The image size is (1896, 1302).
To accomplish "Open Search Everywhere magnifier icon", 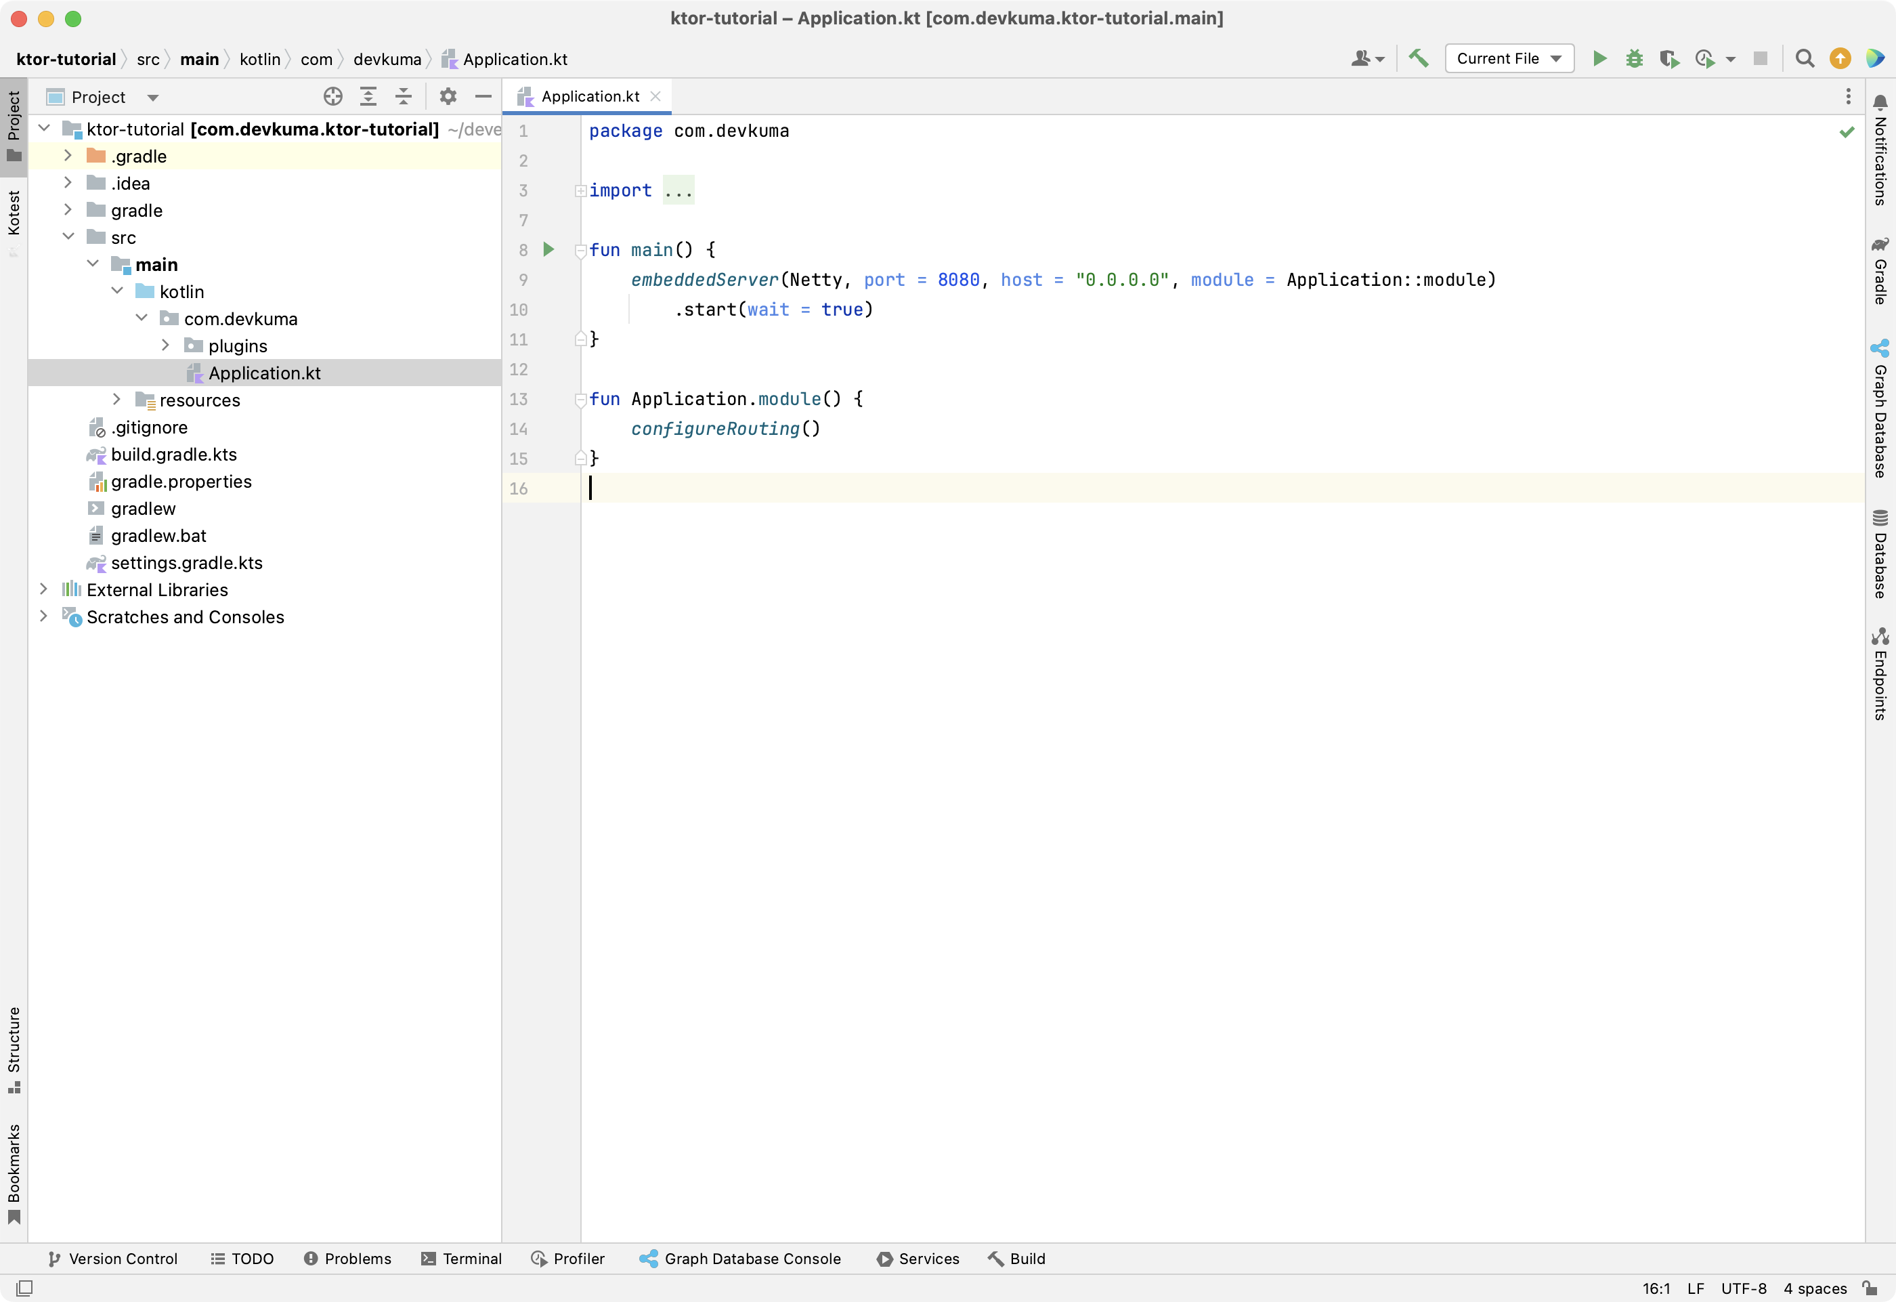I will [1805, 59].
